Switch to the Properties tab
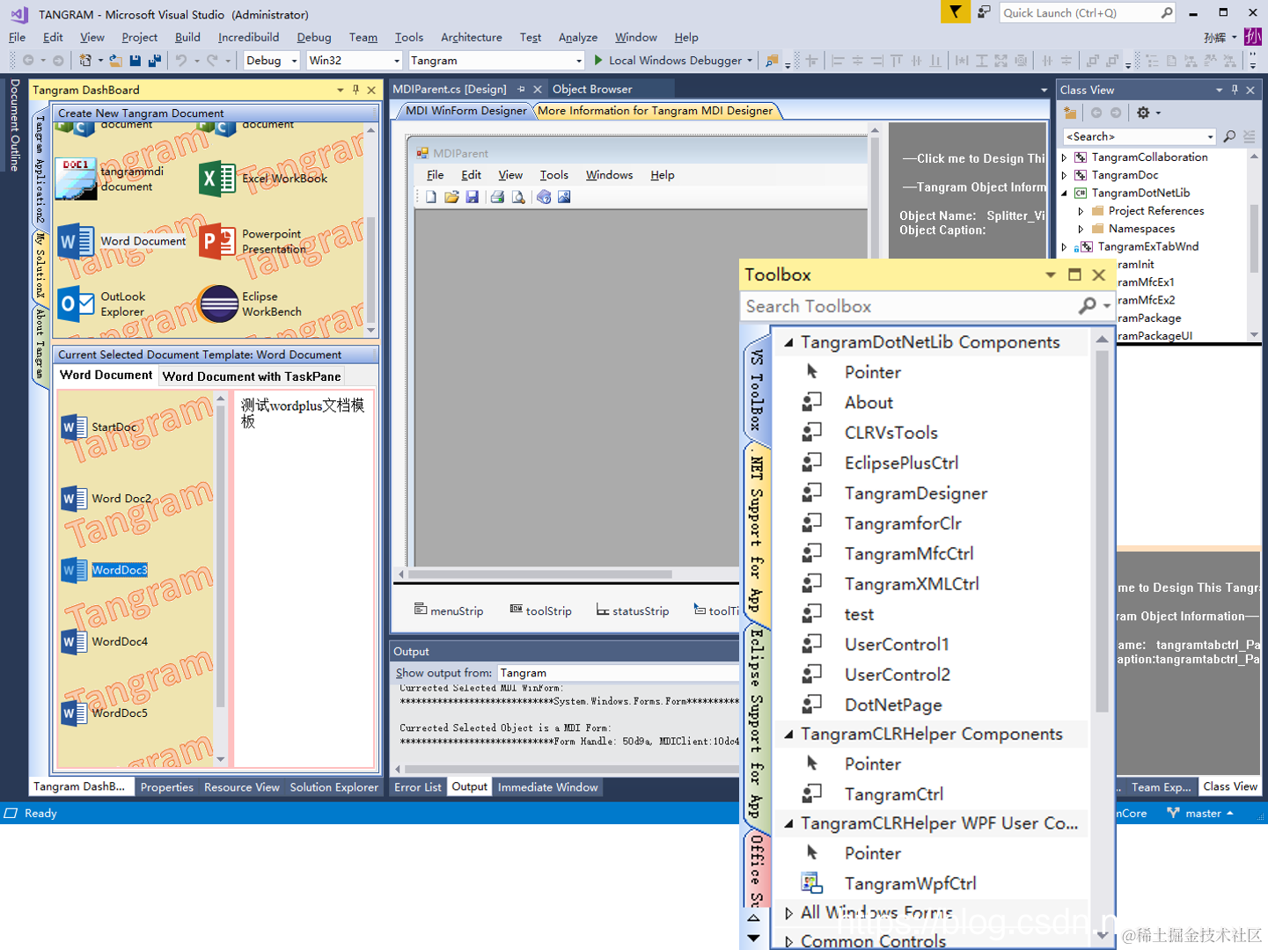The image size is (1268, 950). [x=167, y=787]
